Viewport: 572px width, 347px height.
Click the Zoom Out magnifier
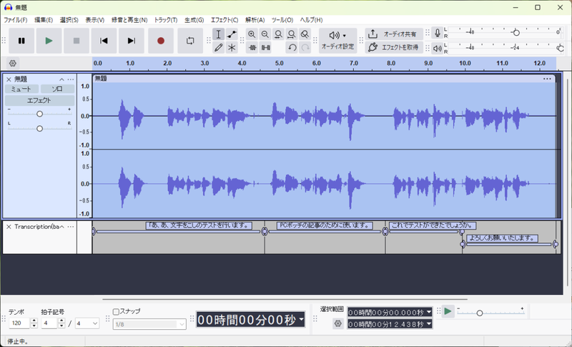coord(265,34)
